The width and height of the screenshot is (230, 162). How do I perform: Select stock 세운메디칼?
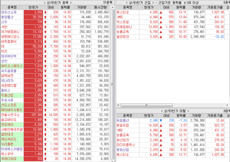click(8, 86)
